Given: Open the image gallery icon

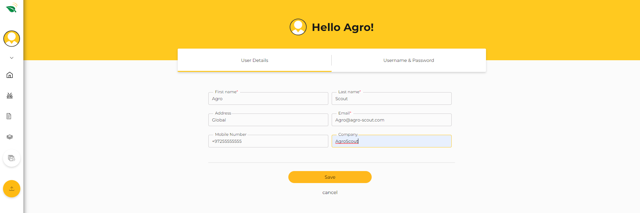Looking at the screenshot, I should [x=12, y=158].
